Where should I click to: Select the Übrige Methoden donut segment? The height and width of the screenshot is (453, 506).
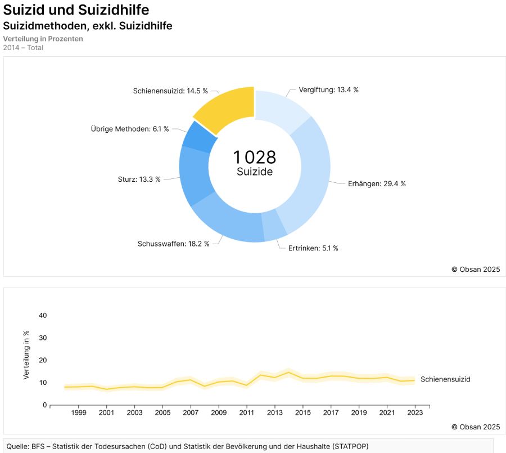coord(198,137)
